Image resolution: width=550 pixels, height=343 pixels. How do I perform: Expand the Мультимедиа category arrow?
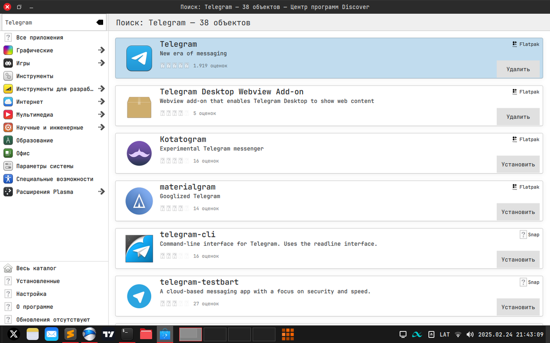tap(101, 114)
